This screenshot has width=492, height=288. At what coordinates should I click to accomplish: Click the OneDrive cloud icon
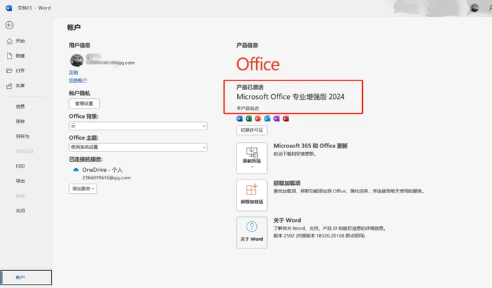(x=76, y=169)
